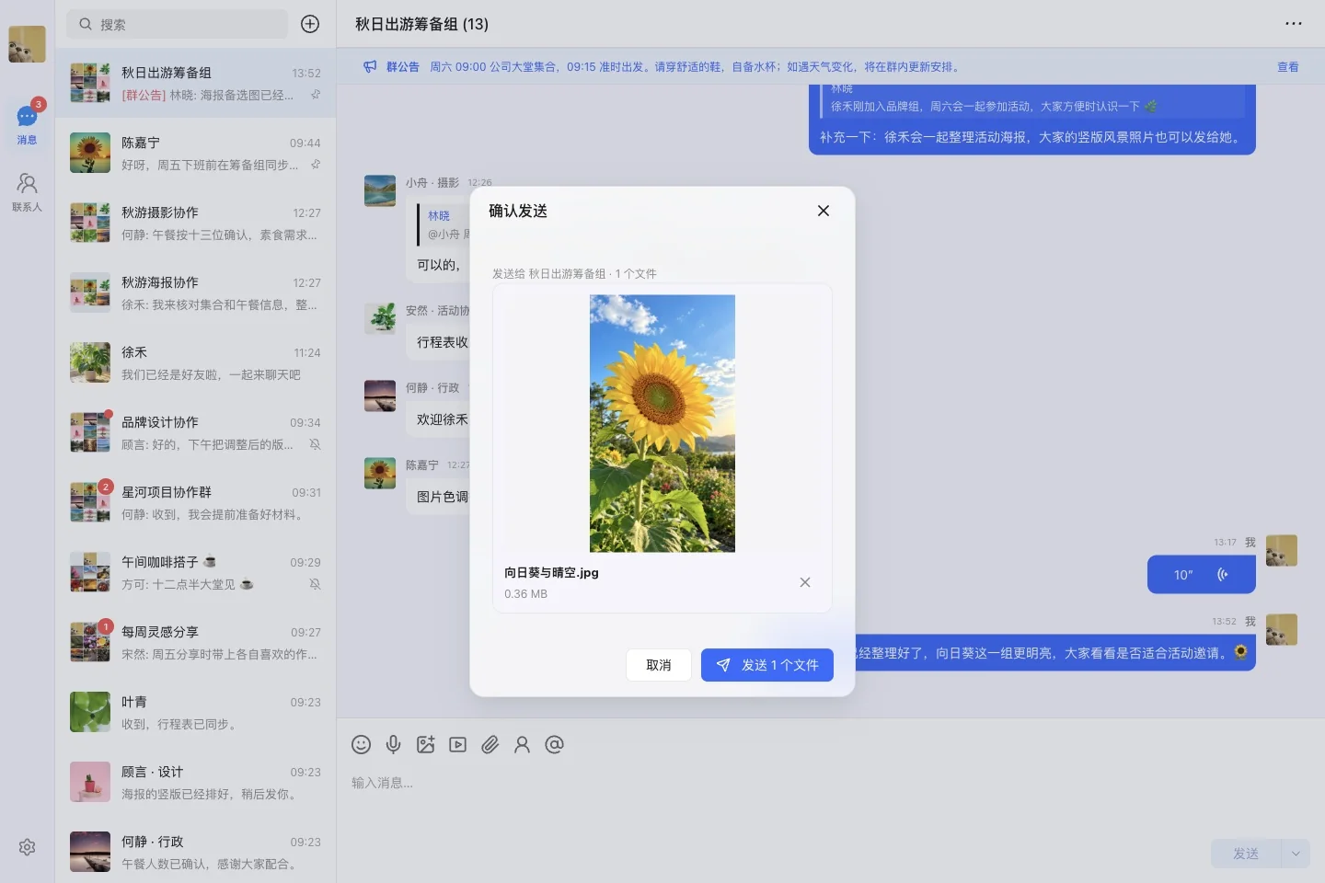Viewport: 1325px width, 883px height.
Task: Open the emoji picker icon
Action: [x=362, y=745]
